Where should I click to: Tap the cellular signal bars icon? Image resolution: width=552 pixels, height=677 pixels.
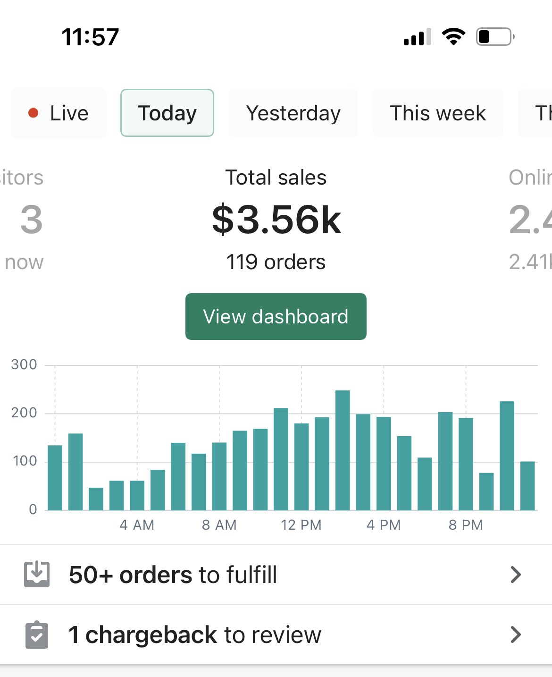point(417,37)
